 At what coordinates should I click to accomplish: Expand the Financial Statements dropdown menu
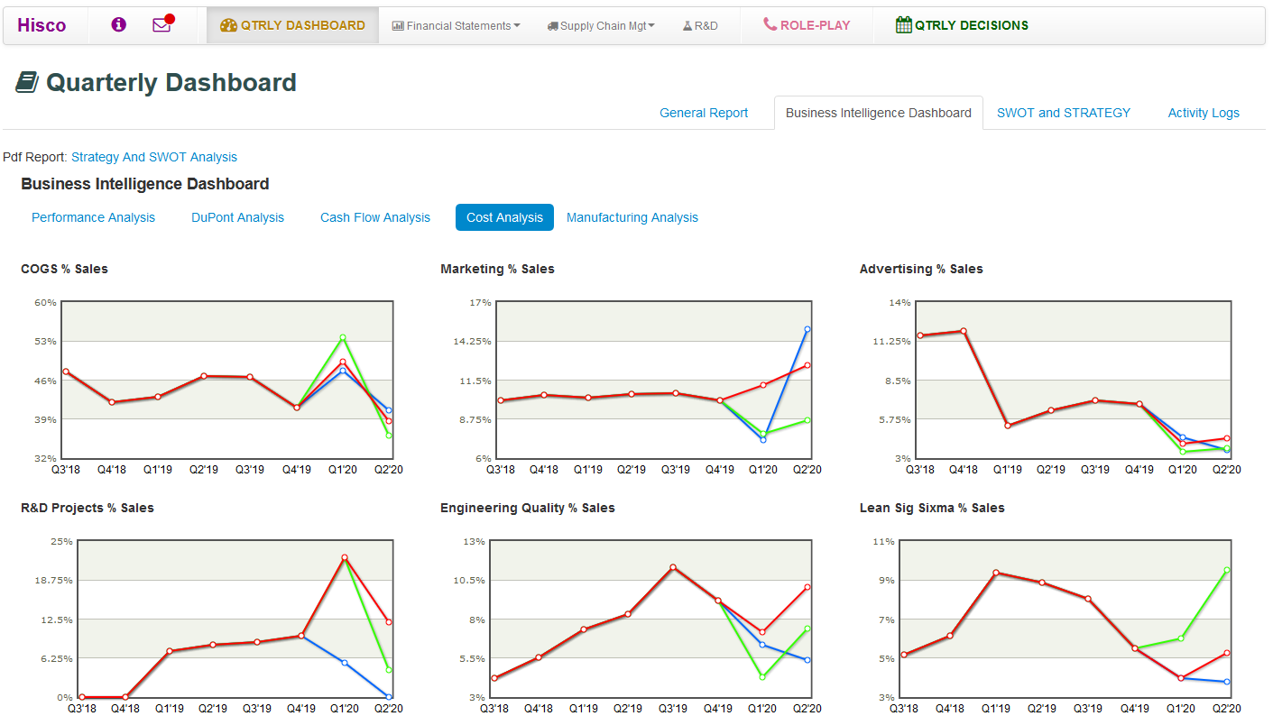point(457,26)
